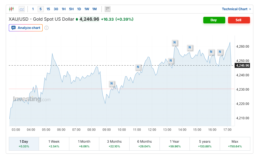
Task: Switch to the 1 Month range tab
Action: 84,144
